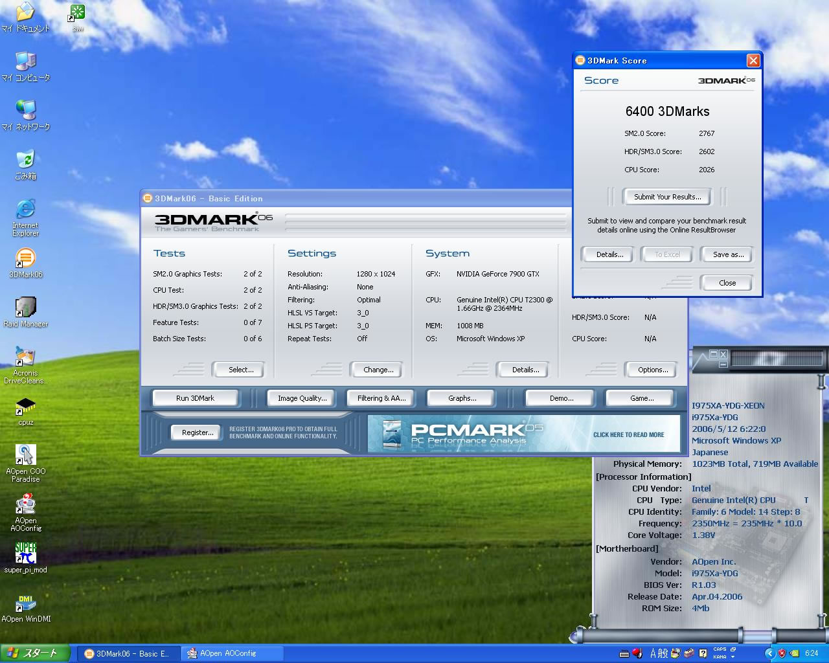
Task: Select the cpuz desktop icon
Action: pyautogui.click(x=25, y=411)
